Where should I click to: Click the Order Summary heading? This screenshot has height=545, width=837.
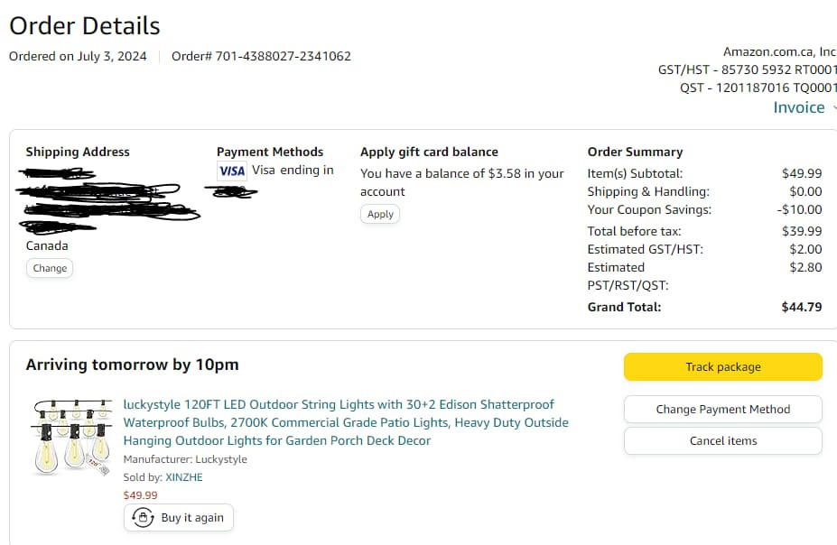(636, 152)
